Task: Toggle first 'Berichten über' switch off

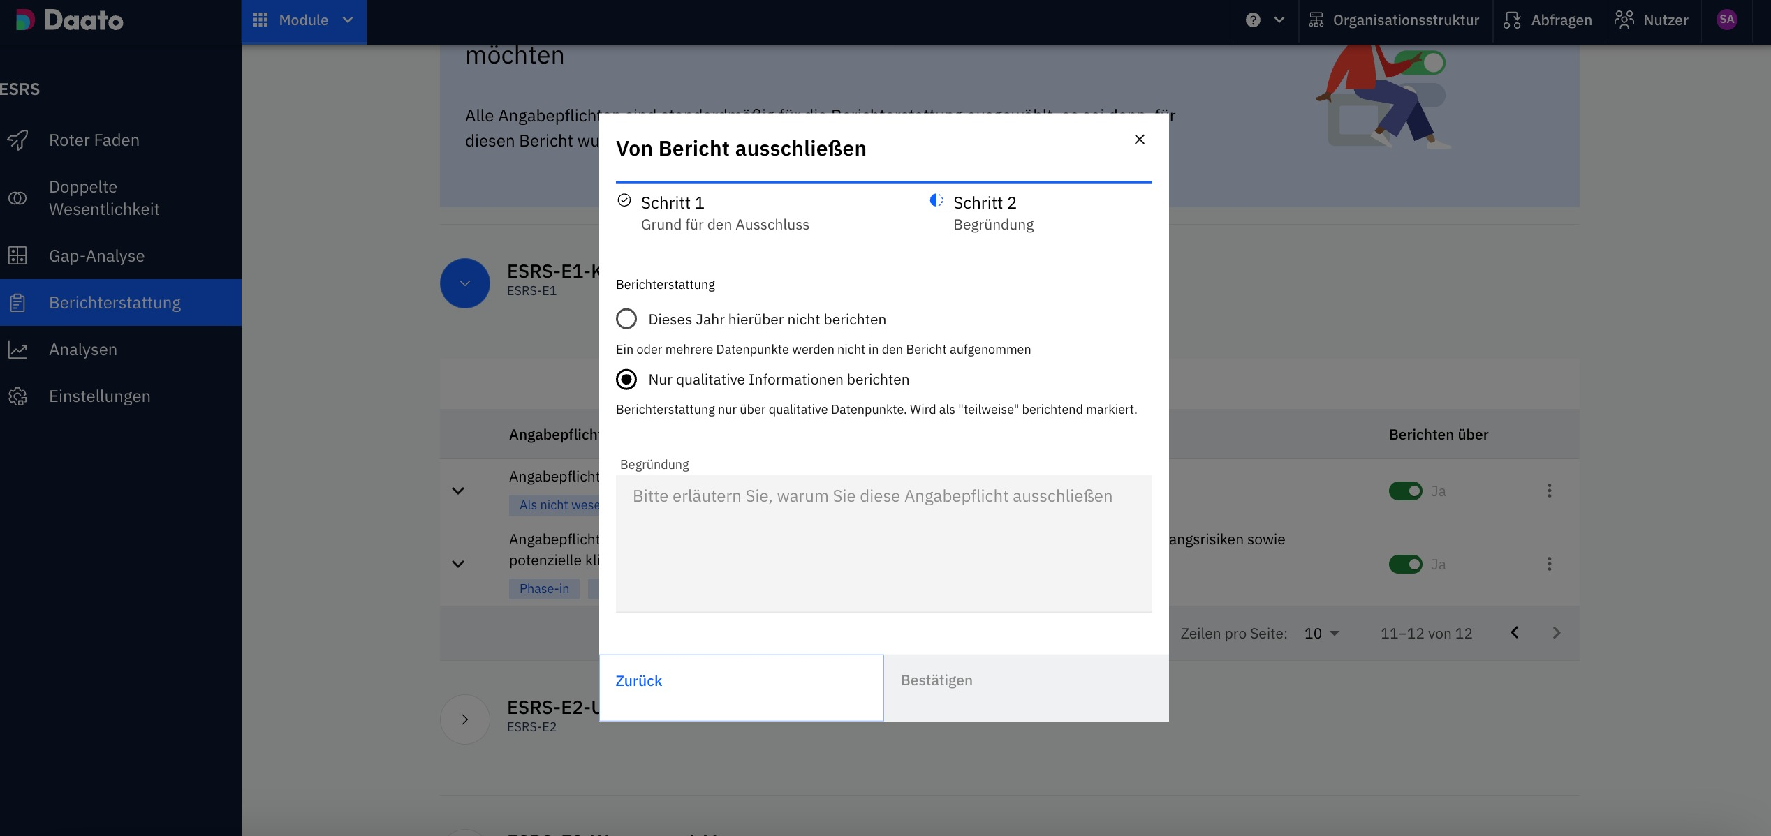Action: point(1405,491)
